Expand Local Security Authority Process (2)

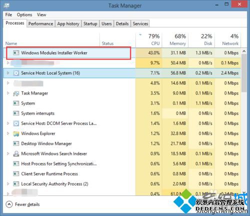click(8, 184)
